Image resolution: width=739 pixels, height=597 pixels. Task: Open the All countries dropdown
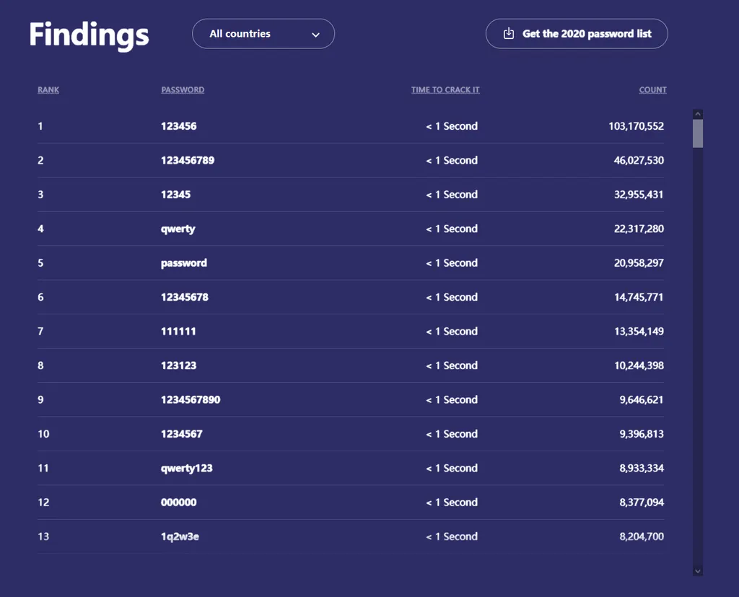click(x=263, y=34)
